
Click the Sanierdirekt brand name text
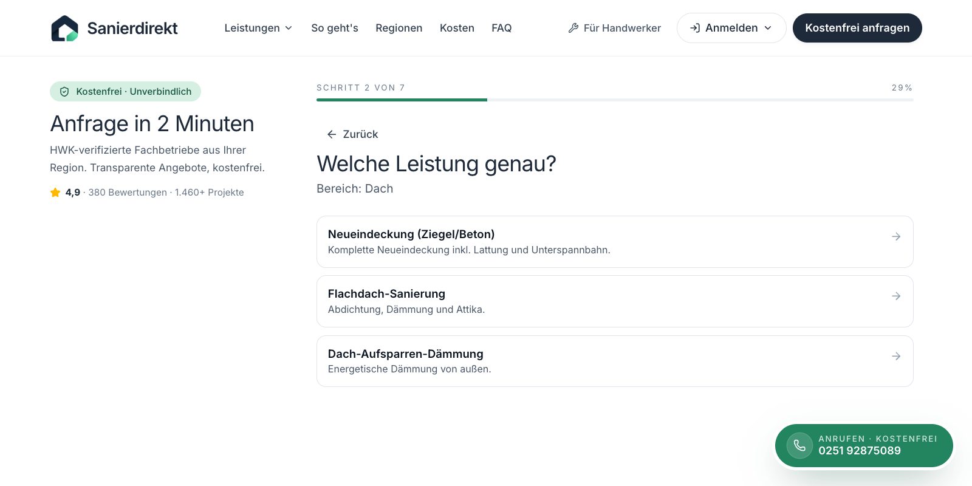(x=132, y=28)
